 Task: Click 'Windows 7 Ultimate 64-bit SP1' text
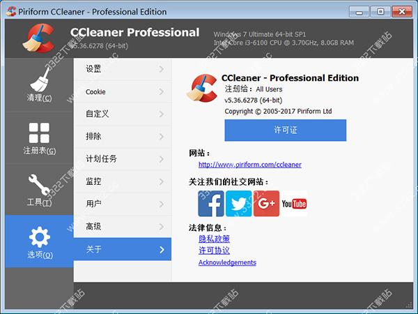click(x=260, y=34)
